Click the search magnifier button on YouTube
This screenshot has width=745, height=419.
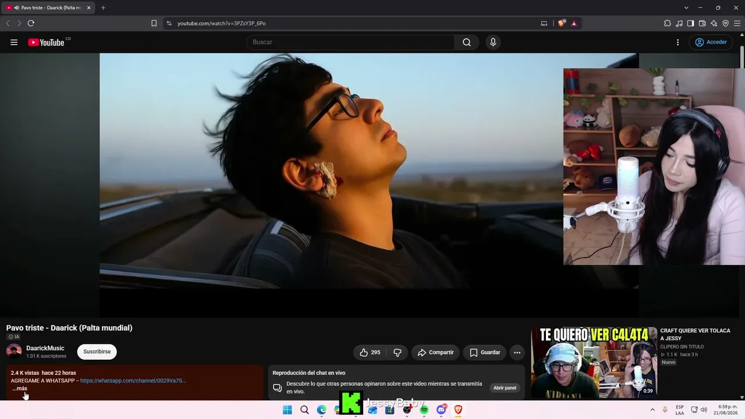coord(467,42)
